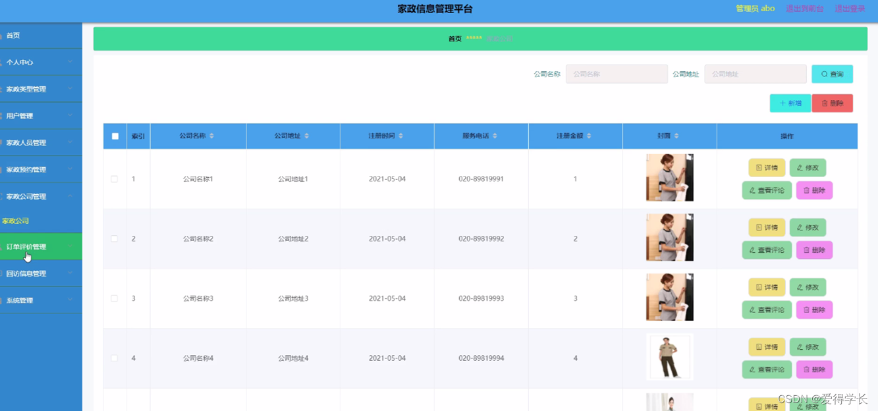Viewport: 878px width, 411px height.
Task: Click the 退出到前台 link
Action: click(x=804, y=9)
